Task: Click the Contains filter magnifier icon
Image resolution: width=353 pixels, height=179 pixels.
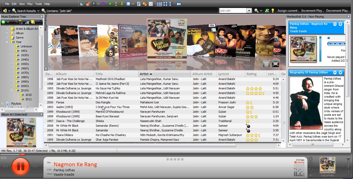Action: (x=44, y=11)
